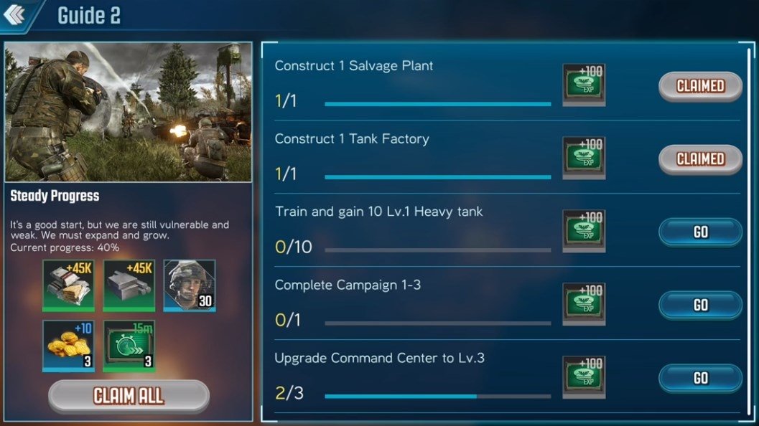Tap EXP reward icon for Campaign 1-3 task
Image resolution: width=759 pixels, height=426 pixels.
(584, 303)
